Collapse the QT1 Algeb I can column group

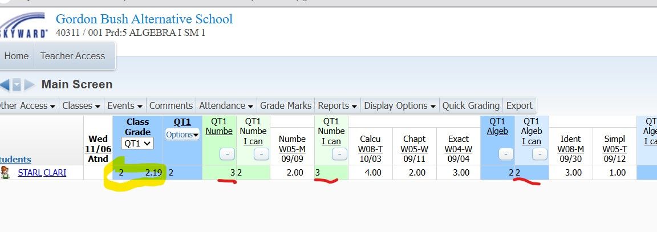[539, 153]
